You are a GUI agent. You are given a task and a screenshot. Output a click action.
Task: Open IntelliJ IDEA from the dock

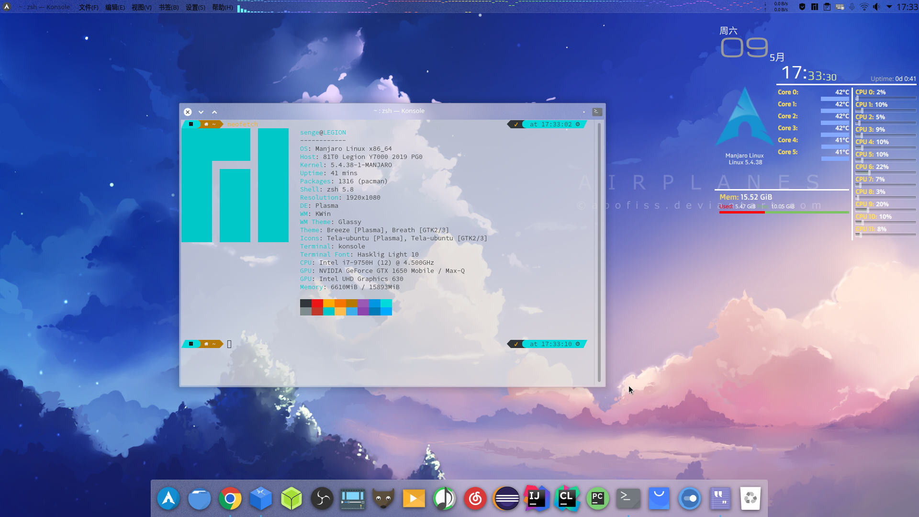537,498
